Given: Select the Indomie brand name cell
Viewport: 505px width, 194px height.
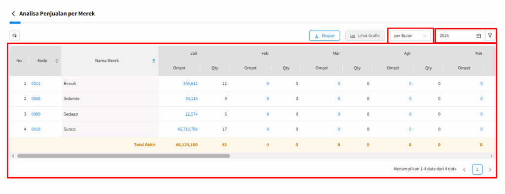Looking at the screenshot, I should [110, 99].
